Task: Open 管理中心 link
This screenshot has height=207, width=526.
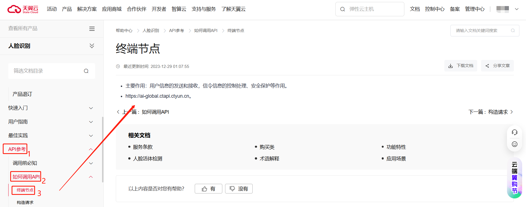Action: (475, 9)
